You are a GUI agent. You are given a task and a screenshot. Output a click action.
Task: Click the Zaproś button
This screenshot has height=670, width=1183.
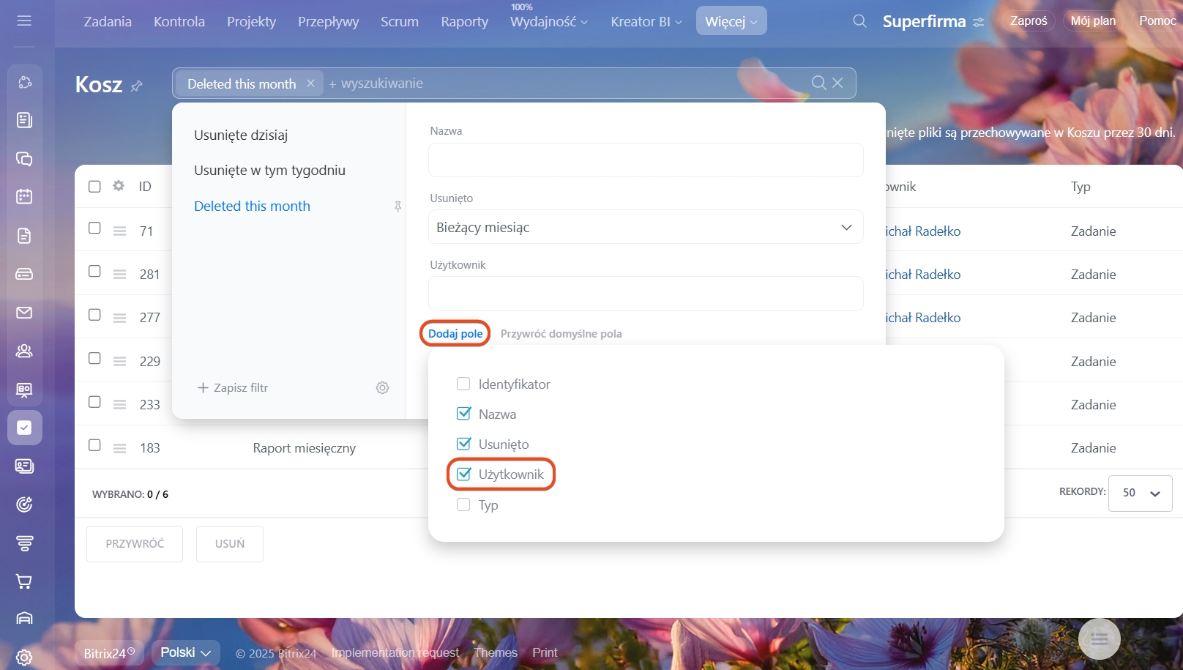1029,21
